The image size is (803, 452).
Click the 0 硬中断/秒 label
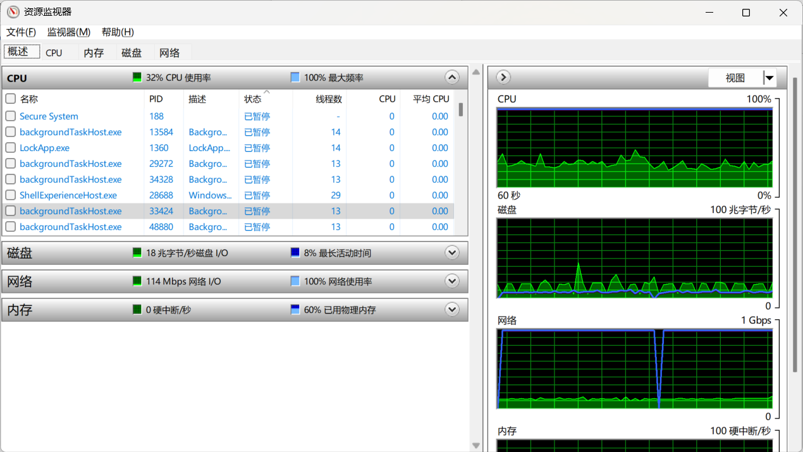tap(168, 310)
